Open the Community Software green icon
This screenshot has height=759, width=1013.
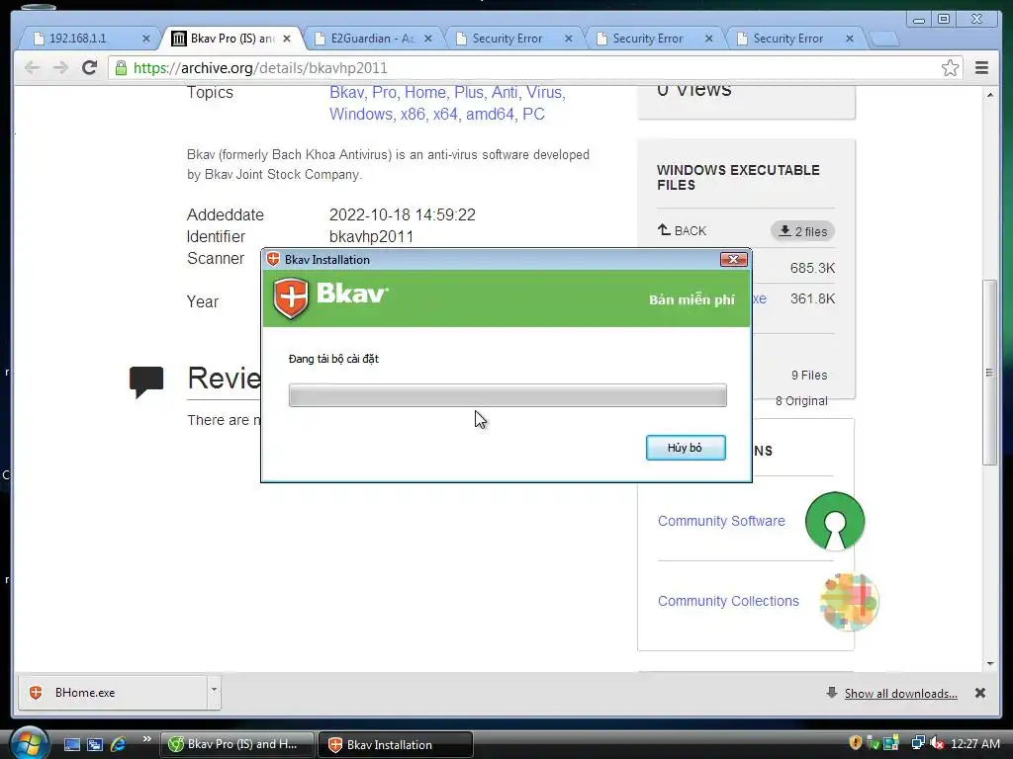tap(835, 521)
